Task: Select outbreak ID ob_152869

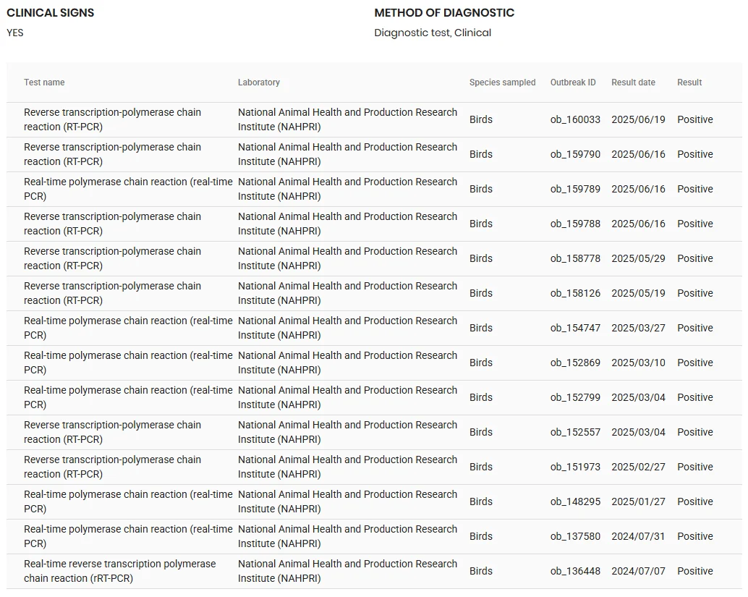Action: point(575,363)
